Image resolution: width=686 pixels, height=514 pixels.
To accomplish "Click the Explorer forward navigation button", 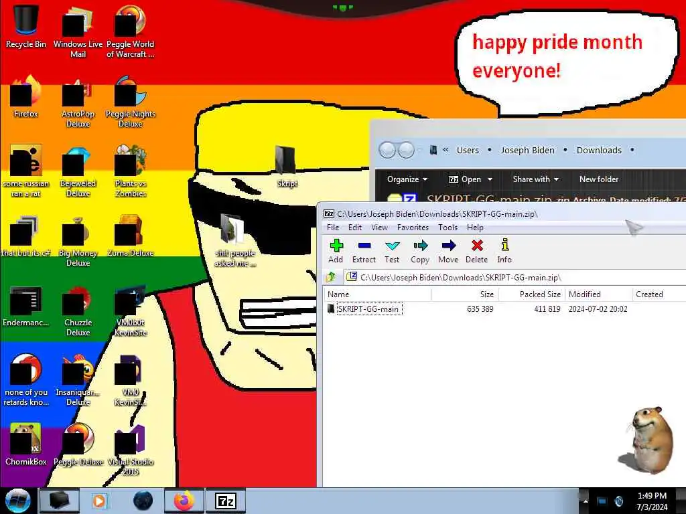I will click(407, 151).
